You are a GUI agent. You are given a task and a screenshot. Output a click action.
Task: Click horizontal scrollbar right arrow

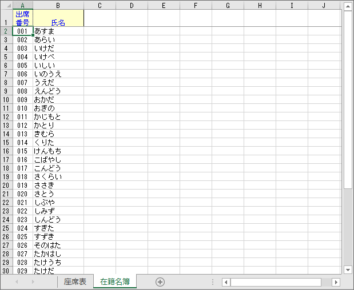336,282
